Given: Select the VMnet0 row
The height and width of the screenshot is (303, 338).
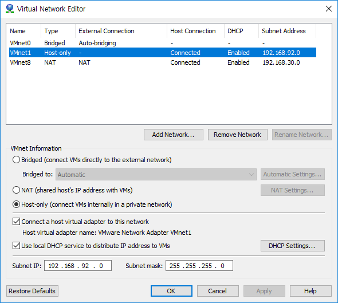Looking at the screenshot, I should tap(163, 43).
